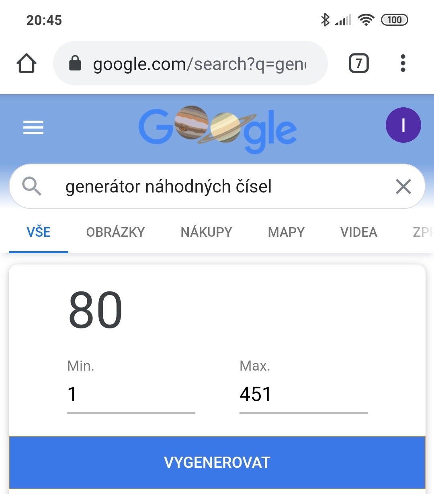The width and height of the screenshot is (434, 494).
Task: Tap the magnifying glass search icon
Action: (x=32, y=187)
